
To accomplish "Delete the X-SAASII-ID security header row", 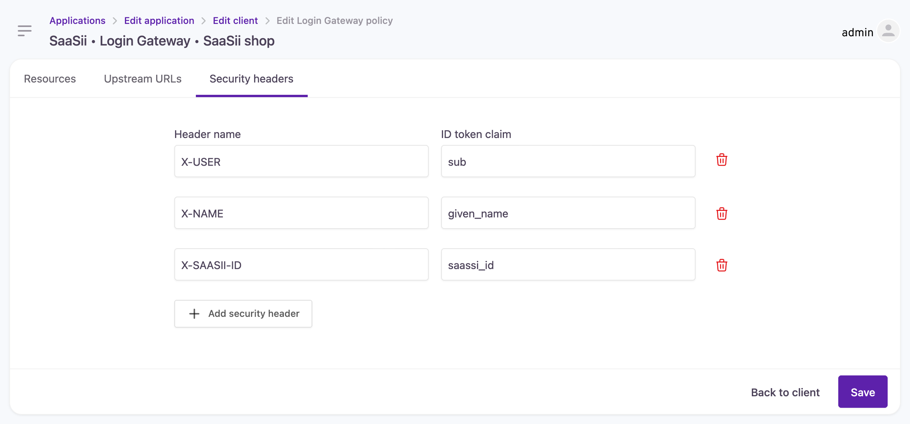I will coord(721,265).
